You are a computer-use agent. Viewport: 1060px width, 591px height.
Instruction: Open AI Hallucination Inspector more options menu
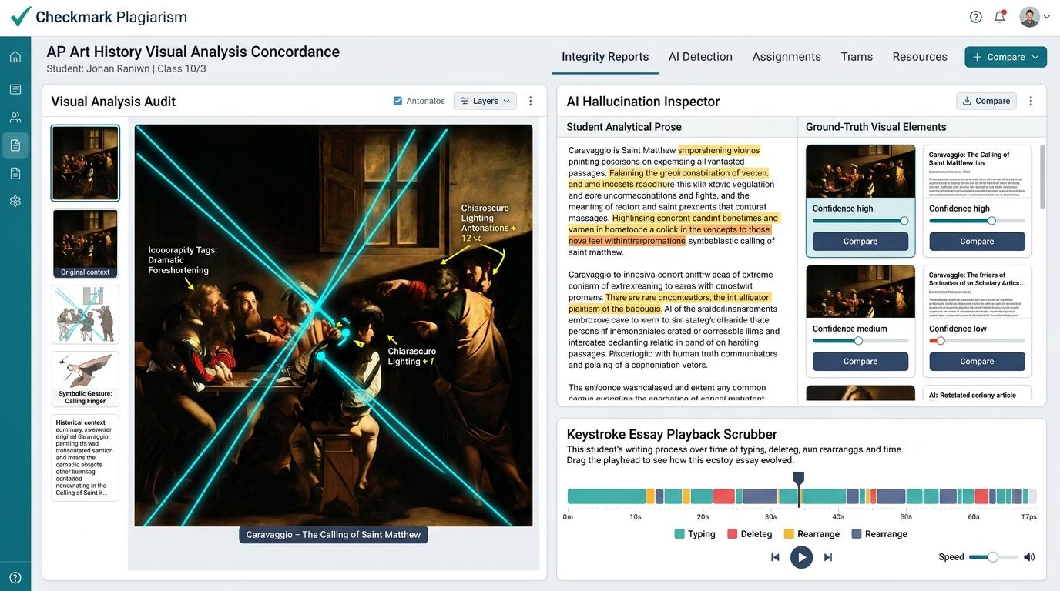[1031, 101]
